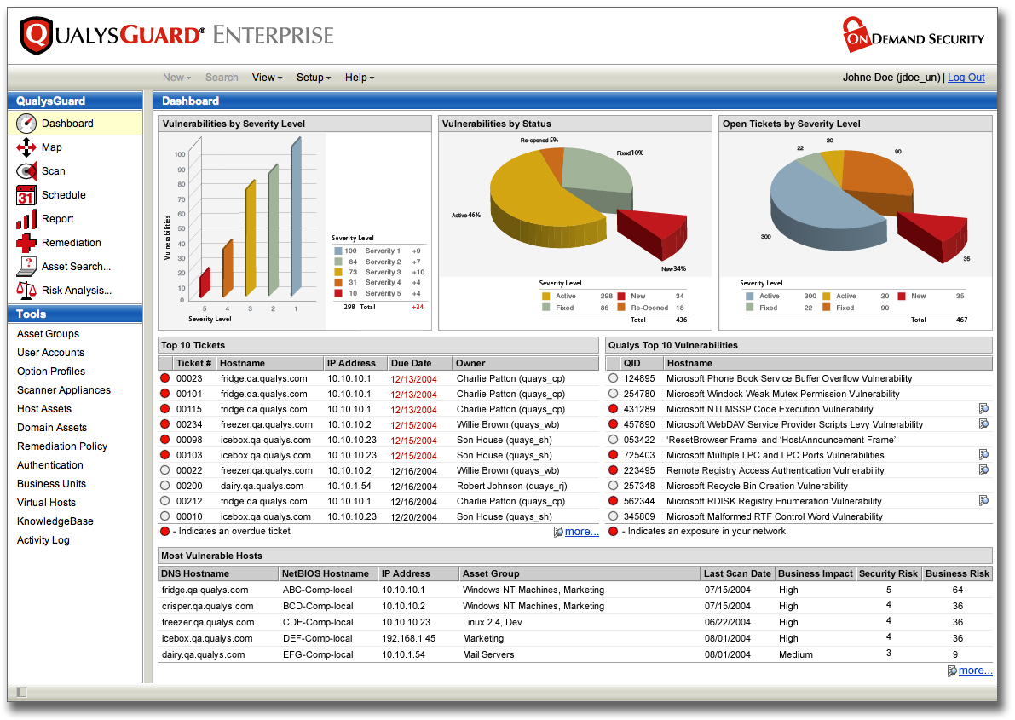1015x720 pixels.
Task: Open the Risk Analysis scales icon
Action: 26,291
